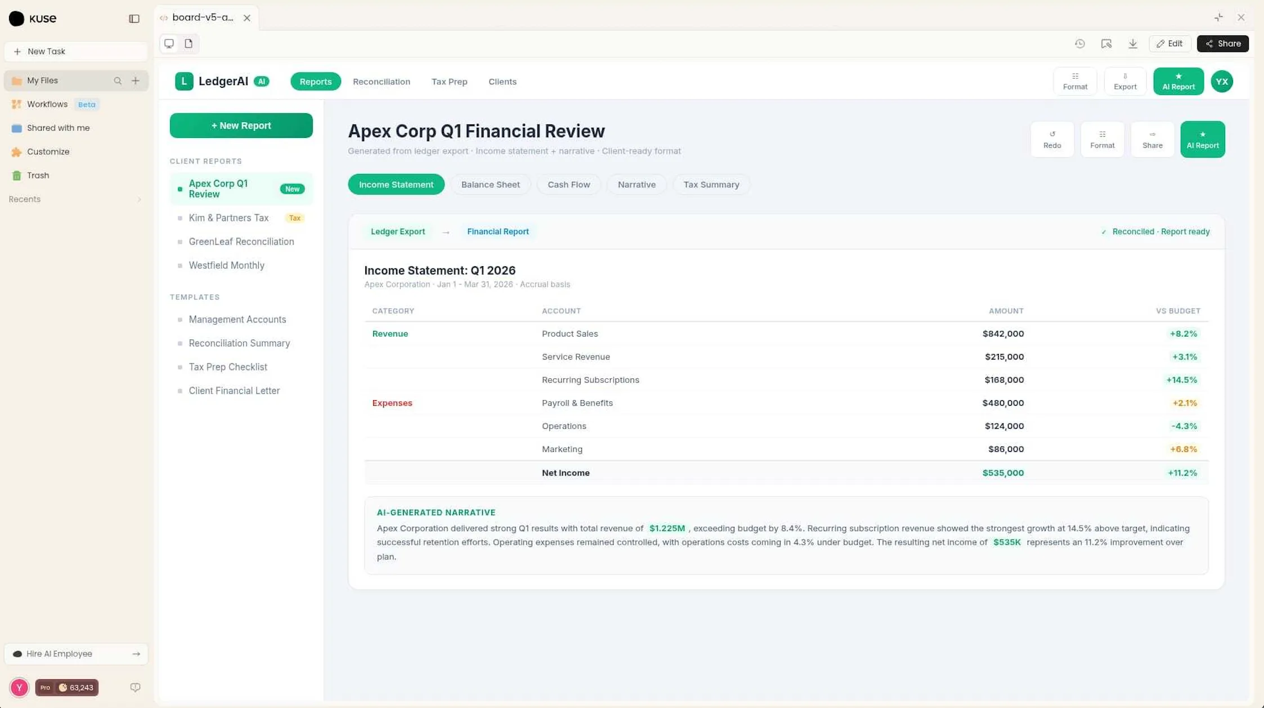Open the Tax Summary tab
1264x708 pixels.
tap(711, 185)
